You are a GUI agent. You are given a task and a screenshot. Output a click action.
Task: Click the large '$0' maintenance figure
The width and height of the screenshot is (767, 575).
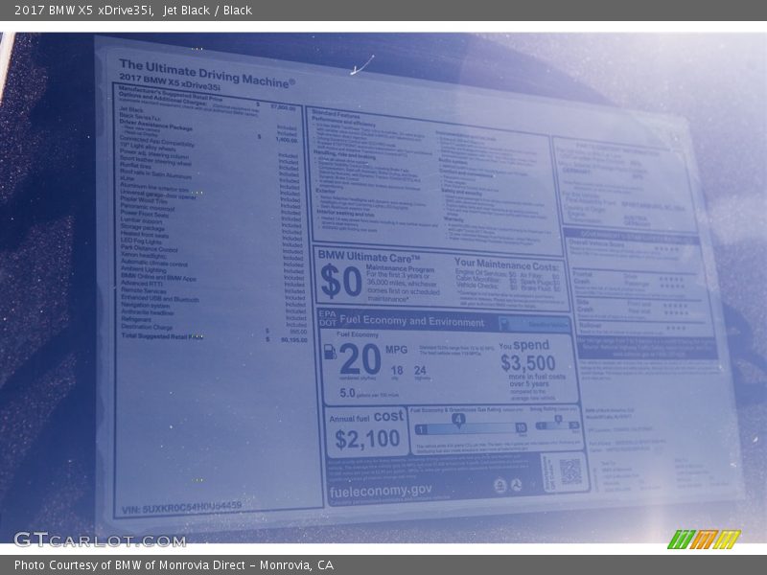[x=341, y=281]
